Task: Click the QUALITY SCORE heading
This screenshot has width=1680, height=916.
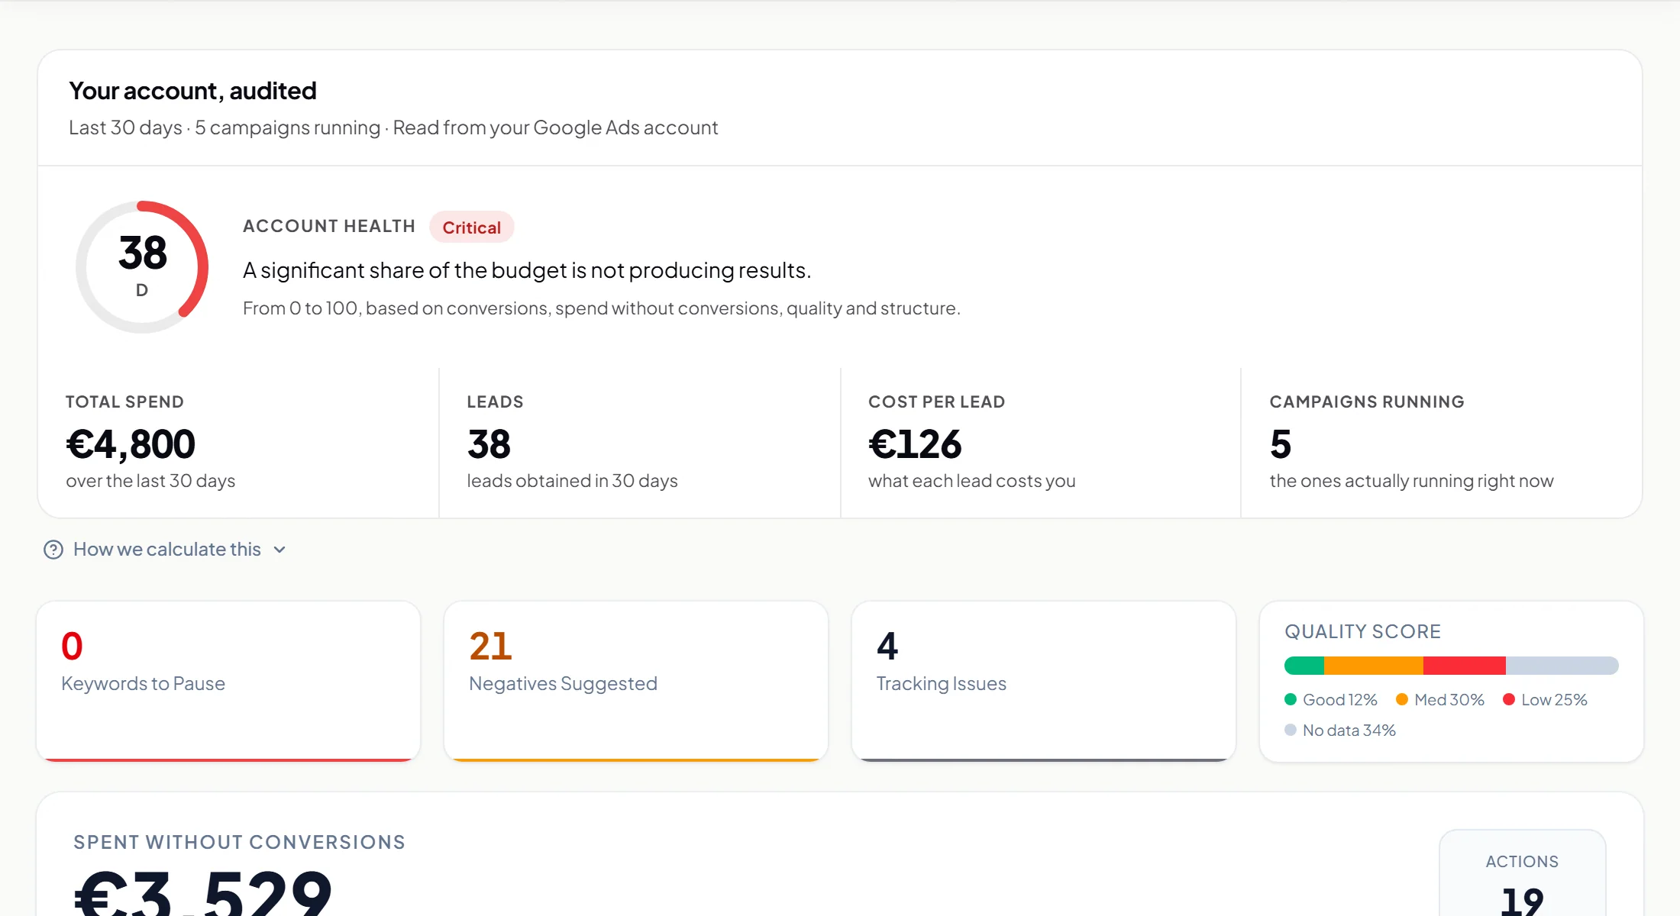Action: 1363,631
